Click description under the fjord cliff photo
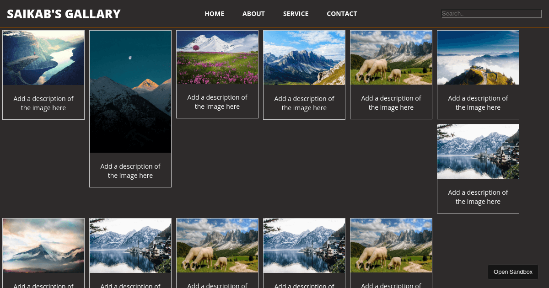The width and height of the screenshot is (549, 288). pos(43,103)
